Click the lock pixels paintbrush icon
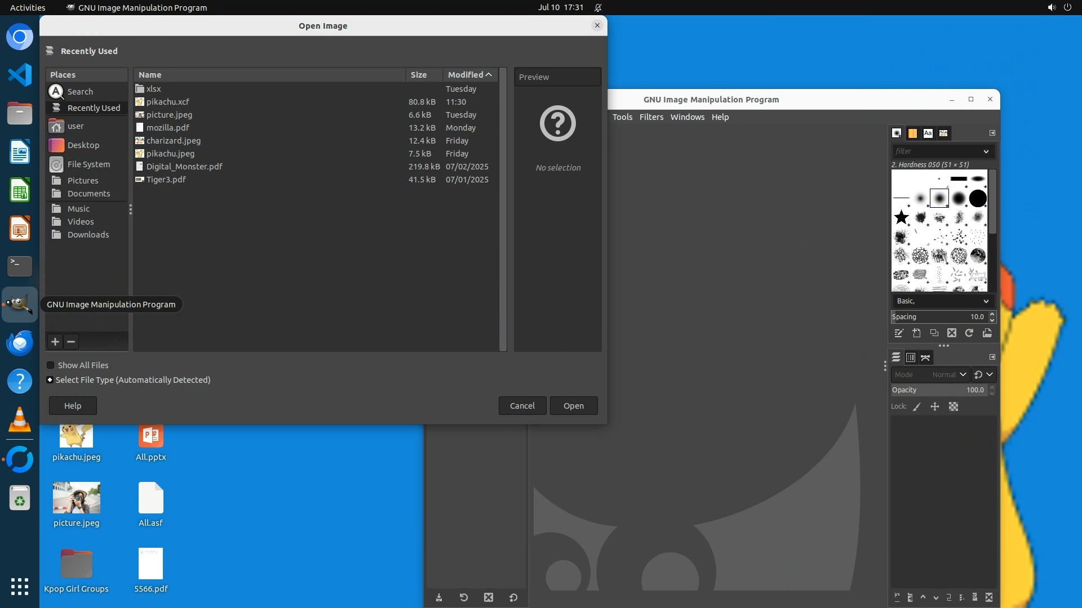This screenshot has width=1082, height=608. (x=917, y=407)
